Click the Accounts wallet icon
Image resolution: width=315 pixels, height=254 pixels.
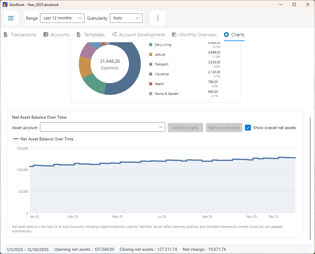pyautogui.click(x=46, y=35)
